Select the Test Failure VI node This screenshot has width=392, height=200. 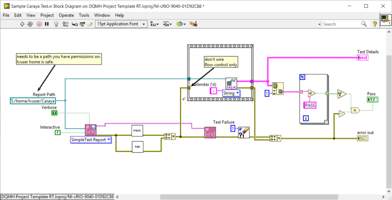(210, 133)
